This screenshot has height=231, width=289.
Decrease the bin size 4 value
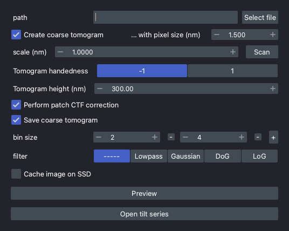185,137
